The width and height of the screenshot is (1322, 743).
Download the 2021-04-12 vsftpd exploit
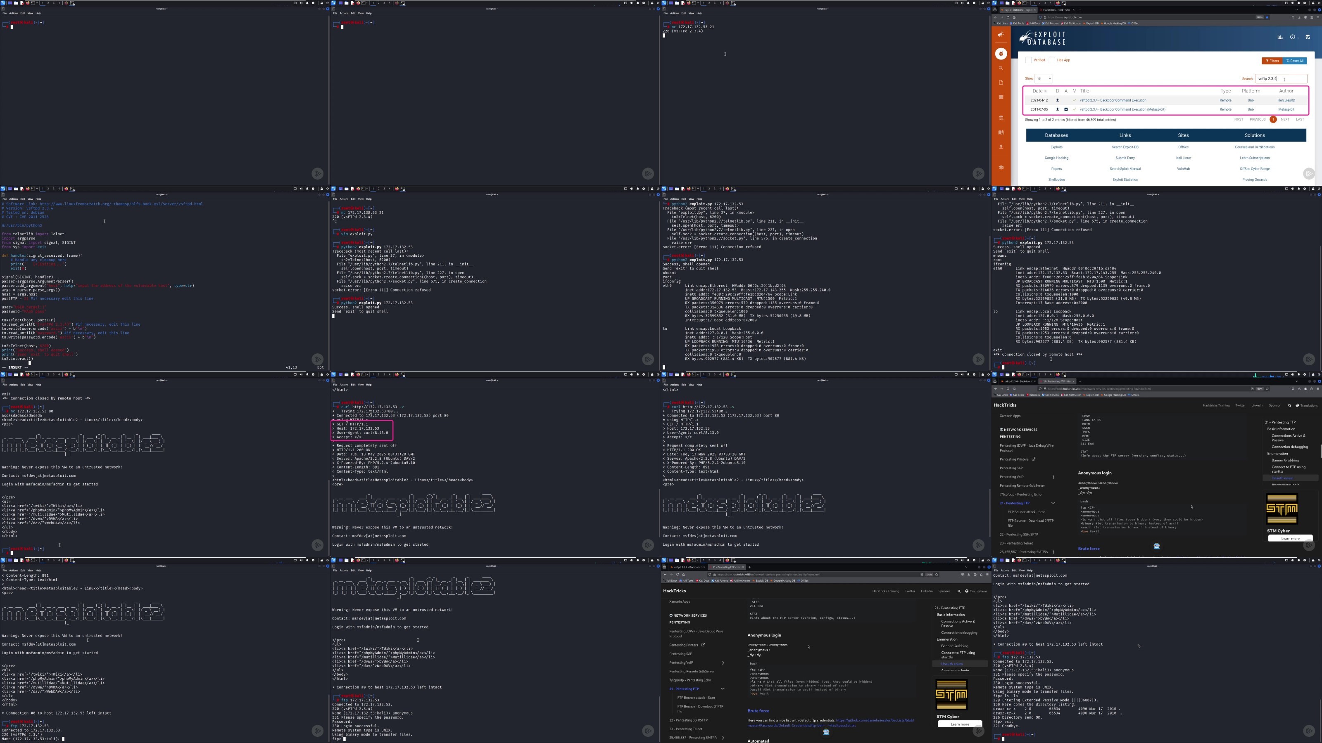tap(1057, 100)
